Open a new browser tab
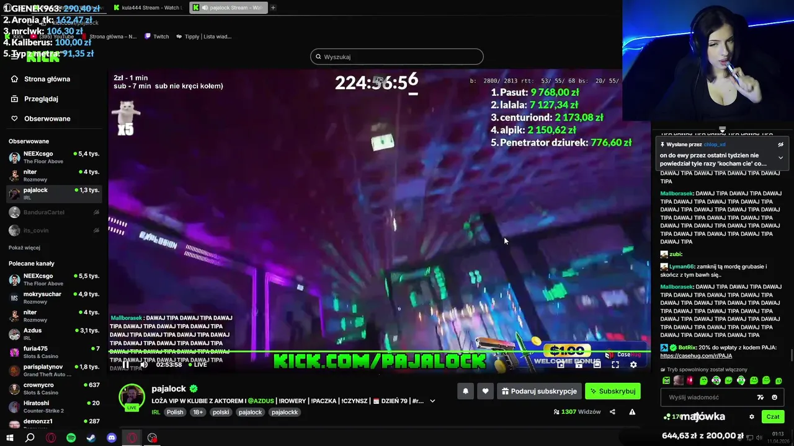The height and width of the screenshot is (446, 794). pyautogui.click(x=273, y=7)
